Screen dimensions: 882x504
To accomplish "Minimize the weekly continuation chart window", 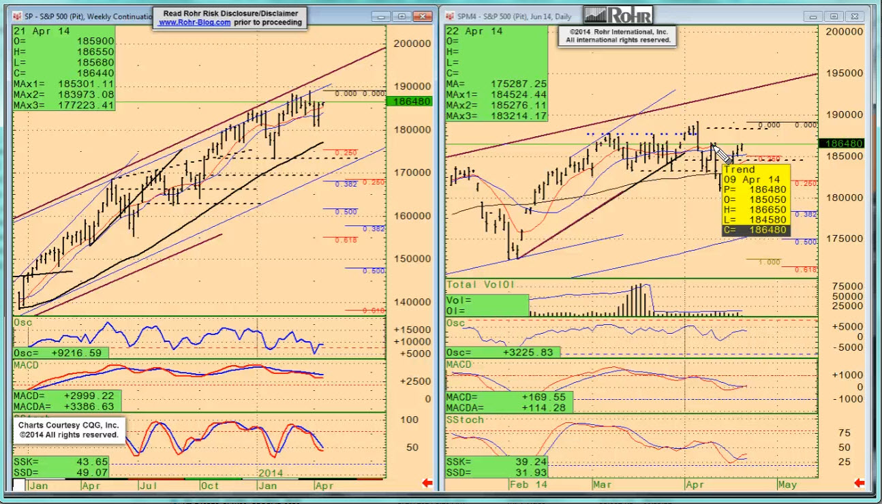I will [x=382, y=16].
